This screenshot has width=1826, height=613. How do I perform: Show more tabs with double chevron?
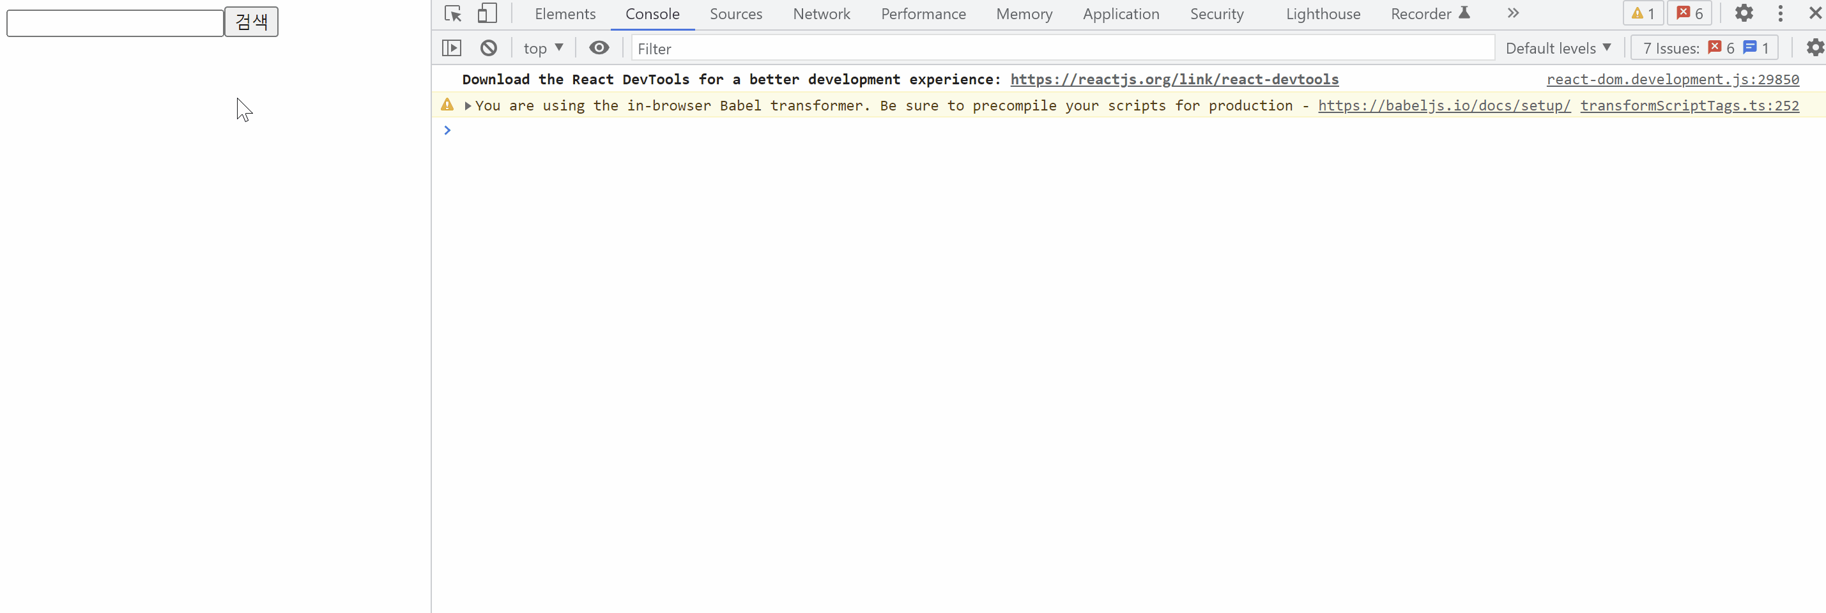(1513, 13)
